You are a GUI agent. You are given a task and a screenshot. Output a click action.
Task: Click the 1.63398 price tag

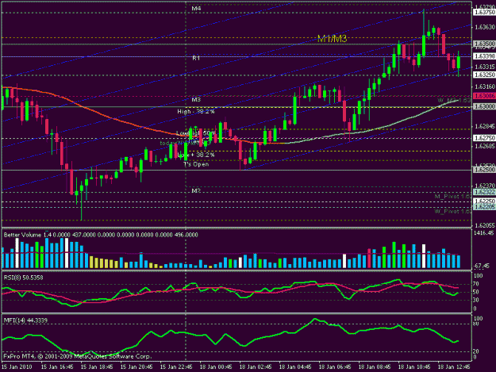[484, 56]
